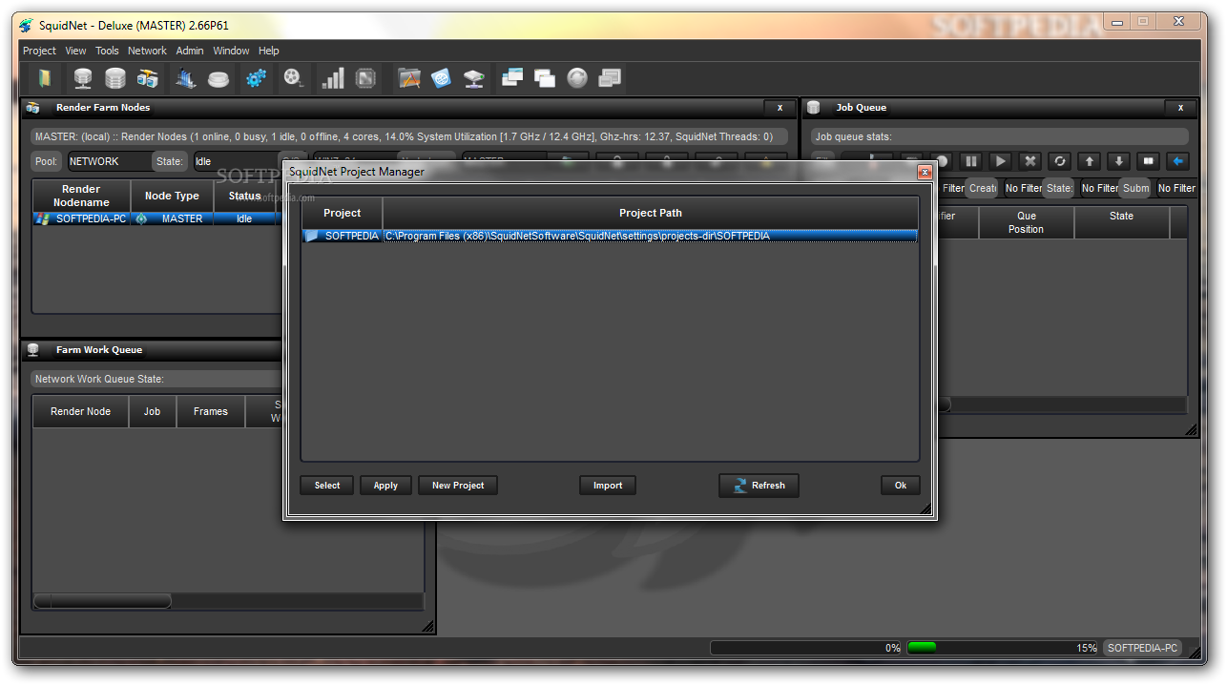The height and width of the screenshot is (685, 1227).
Task: Open the View menu
Action: tap(75, 51)
